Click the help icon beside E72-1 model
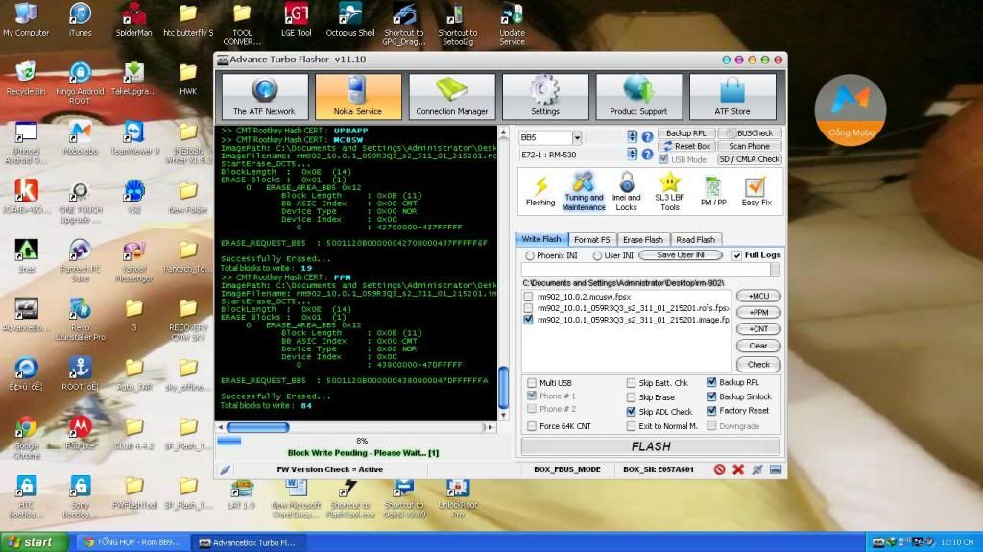Viewport: 983px width, 552px height. (647, 154)
